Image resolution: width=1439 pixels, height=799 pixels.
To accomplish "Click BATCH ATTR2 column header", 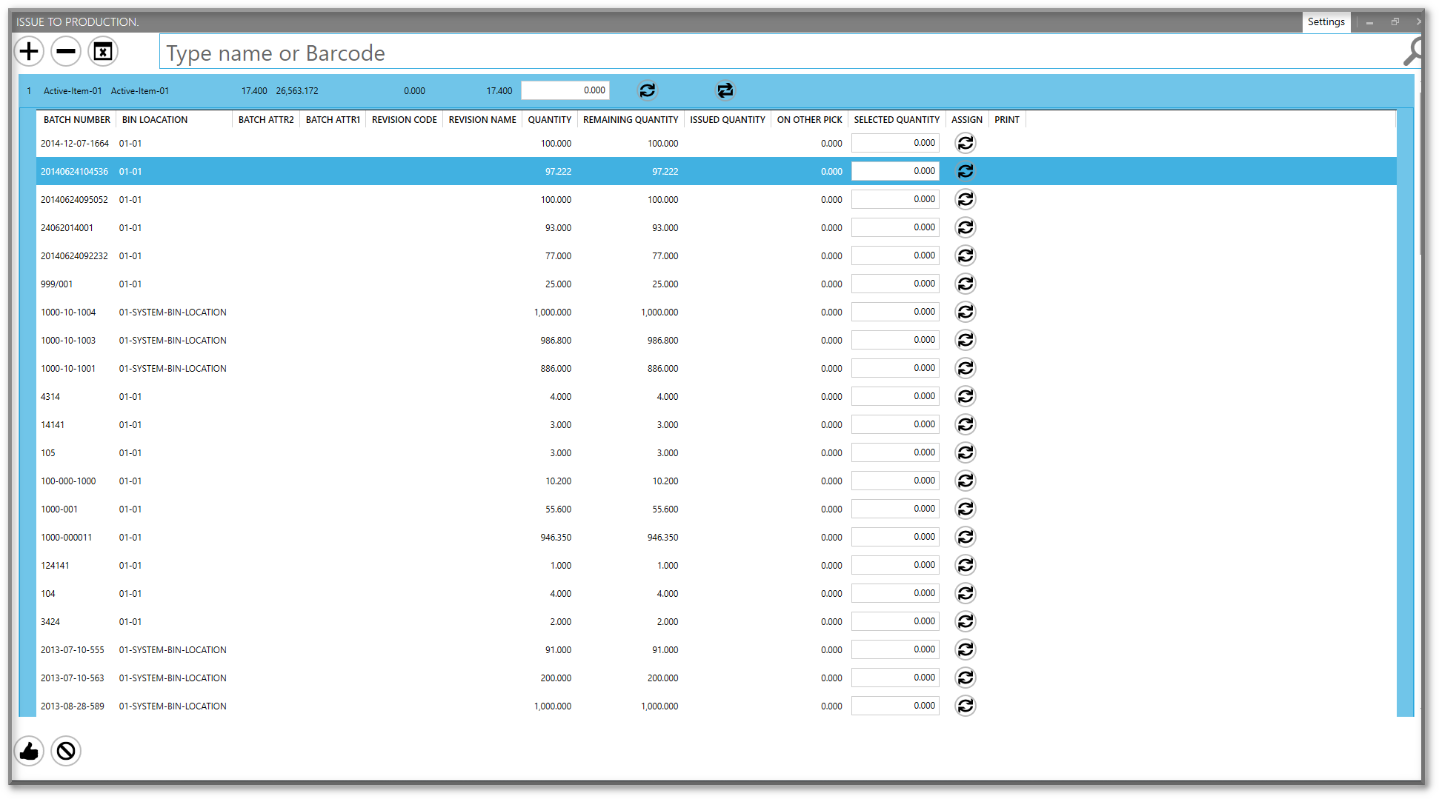I will [266, 119].
